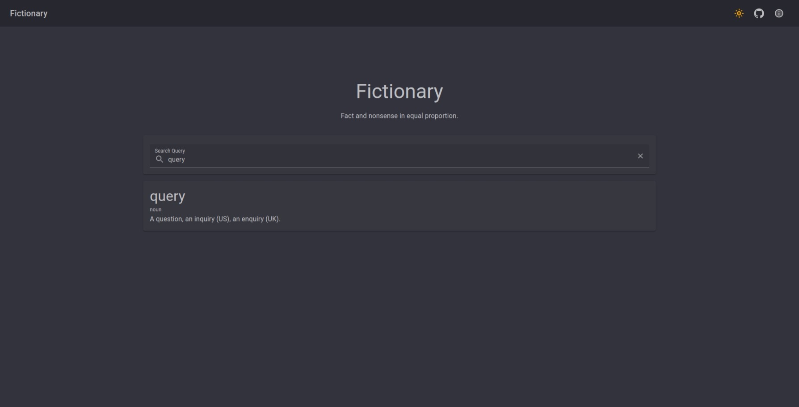The height and width of the screenshot is (407, 799).
Task: Focus the Search Query input field
Action: tap(399, 156)
